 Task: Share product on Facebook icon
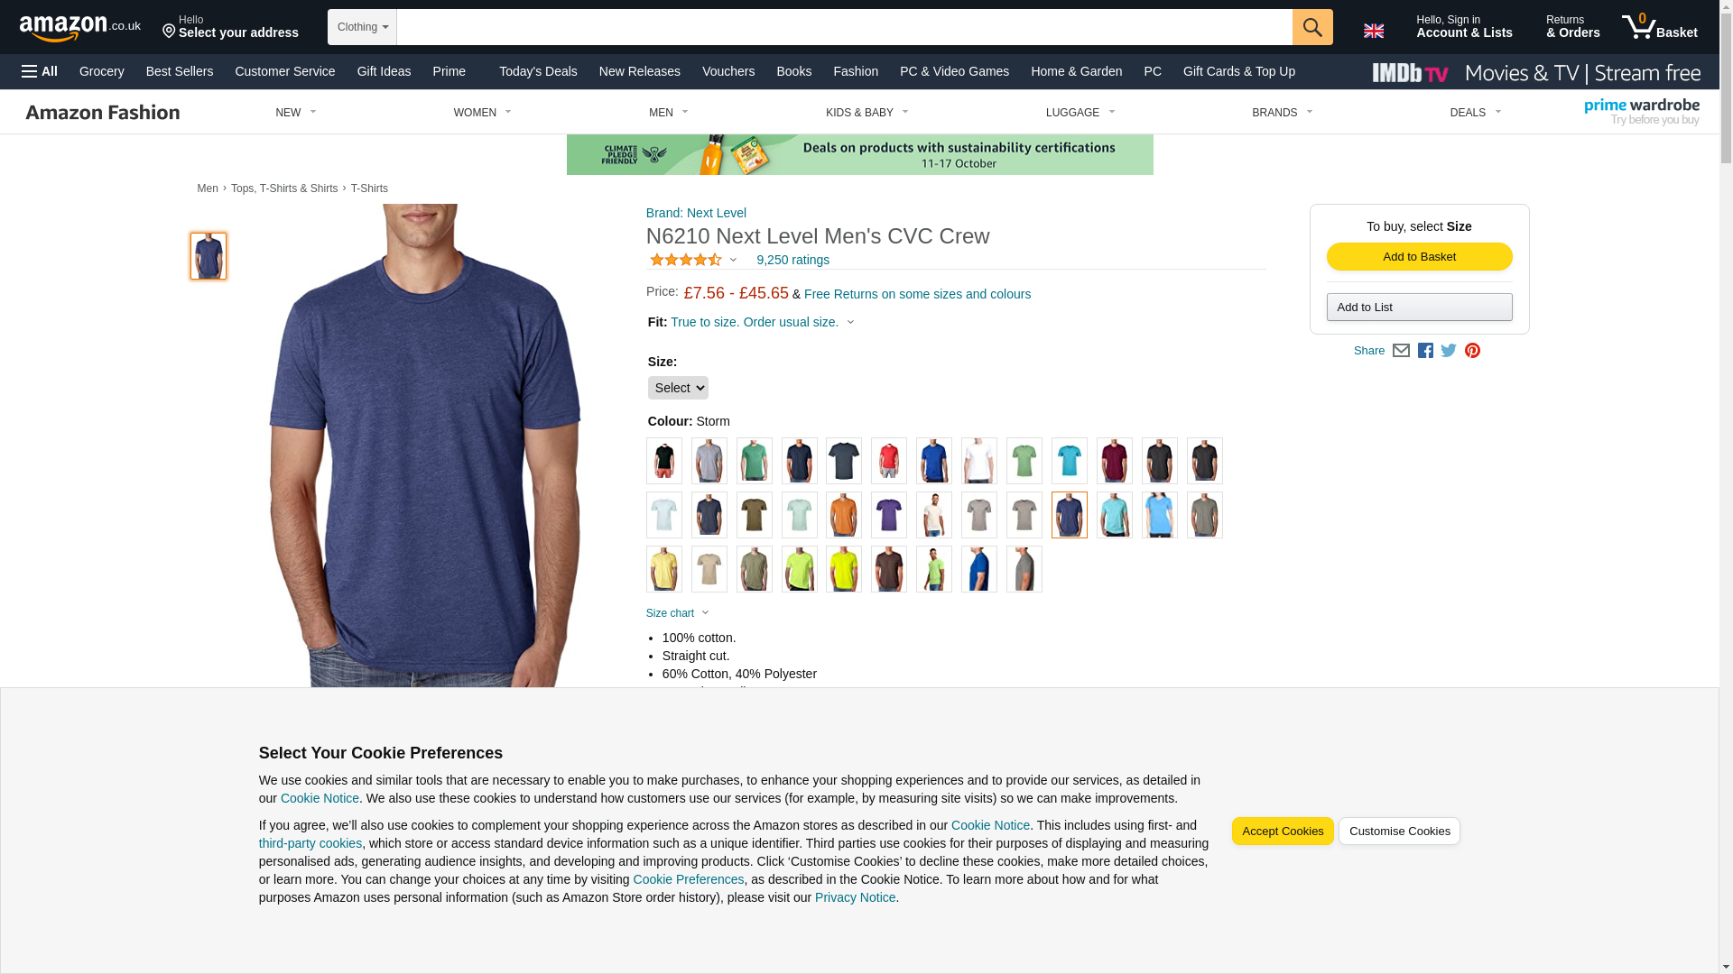pos(1425,351)
